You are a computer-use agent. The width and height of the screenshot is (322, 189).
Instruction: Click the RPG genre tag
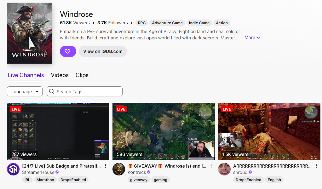(x=142, y=23)
